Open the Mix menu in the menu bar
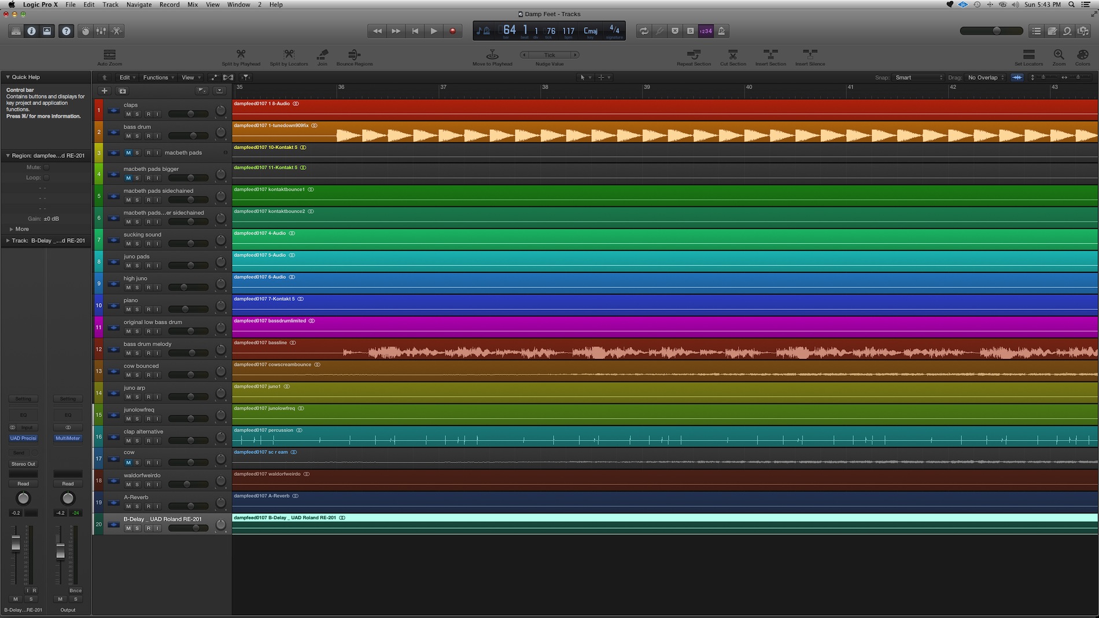This screenshot has height=618, width=1099. 192,4
